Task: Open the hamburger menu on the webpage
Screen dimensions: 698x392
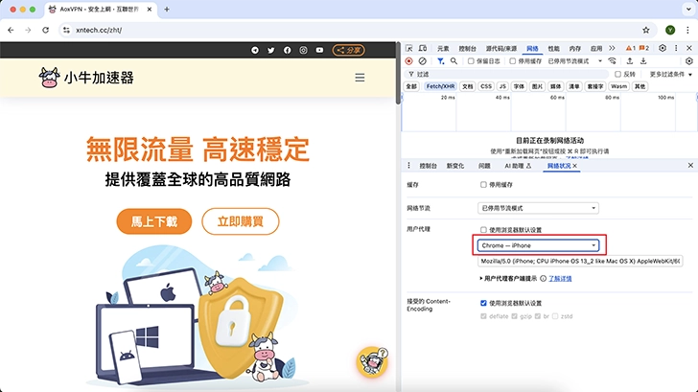Action: pos(360,78)
